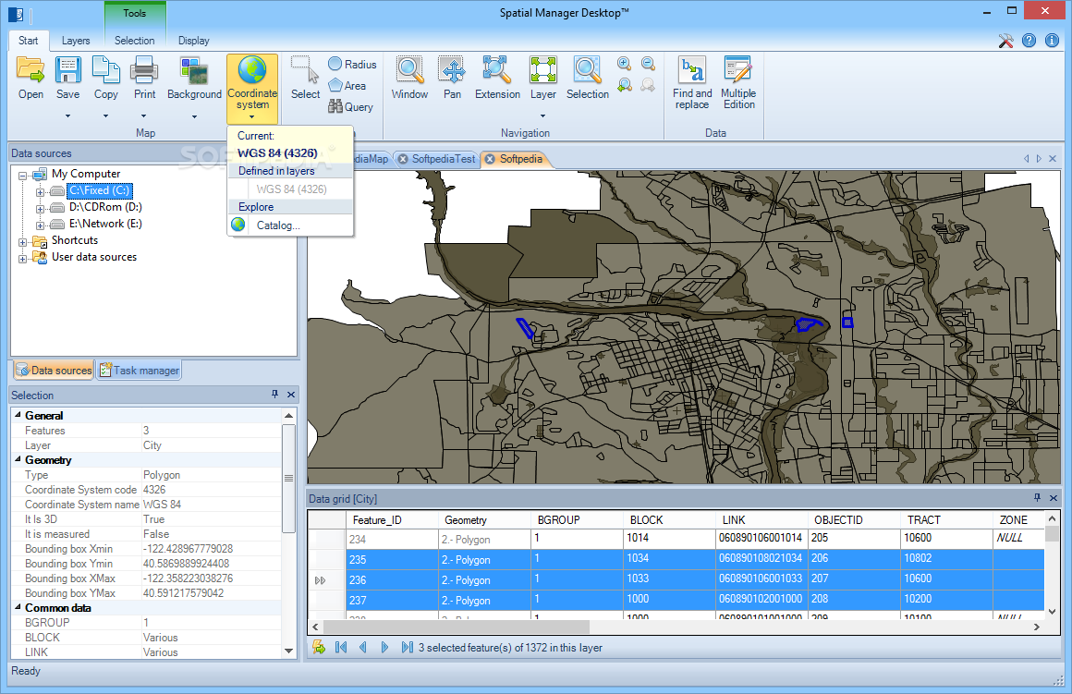Viewport: 1072px width, 694px height.
Task: Click the data grid horizontal scrollbar
Action: point(457,627)
